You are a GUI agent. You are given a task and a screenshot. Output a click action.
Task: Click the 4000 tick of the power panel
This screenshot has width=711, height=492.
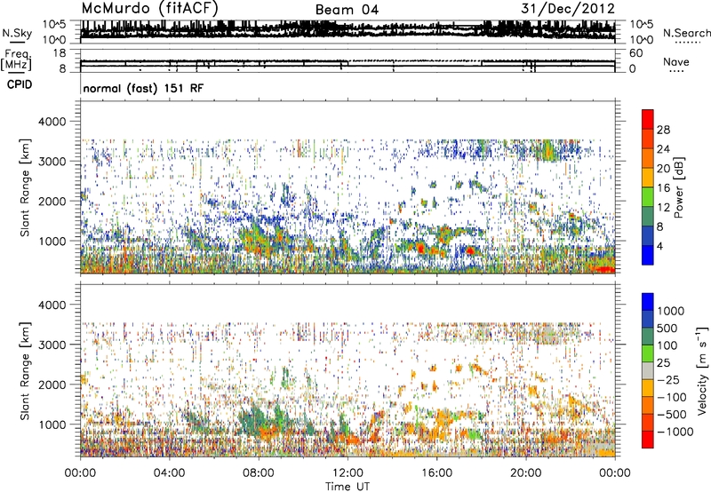[x=52, y=122]
